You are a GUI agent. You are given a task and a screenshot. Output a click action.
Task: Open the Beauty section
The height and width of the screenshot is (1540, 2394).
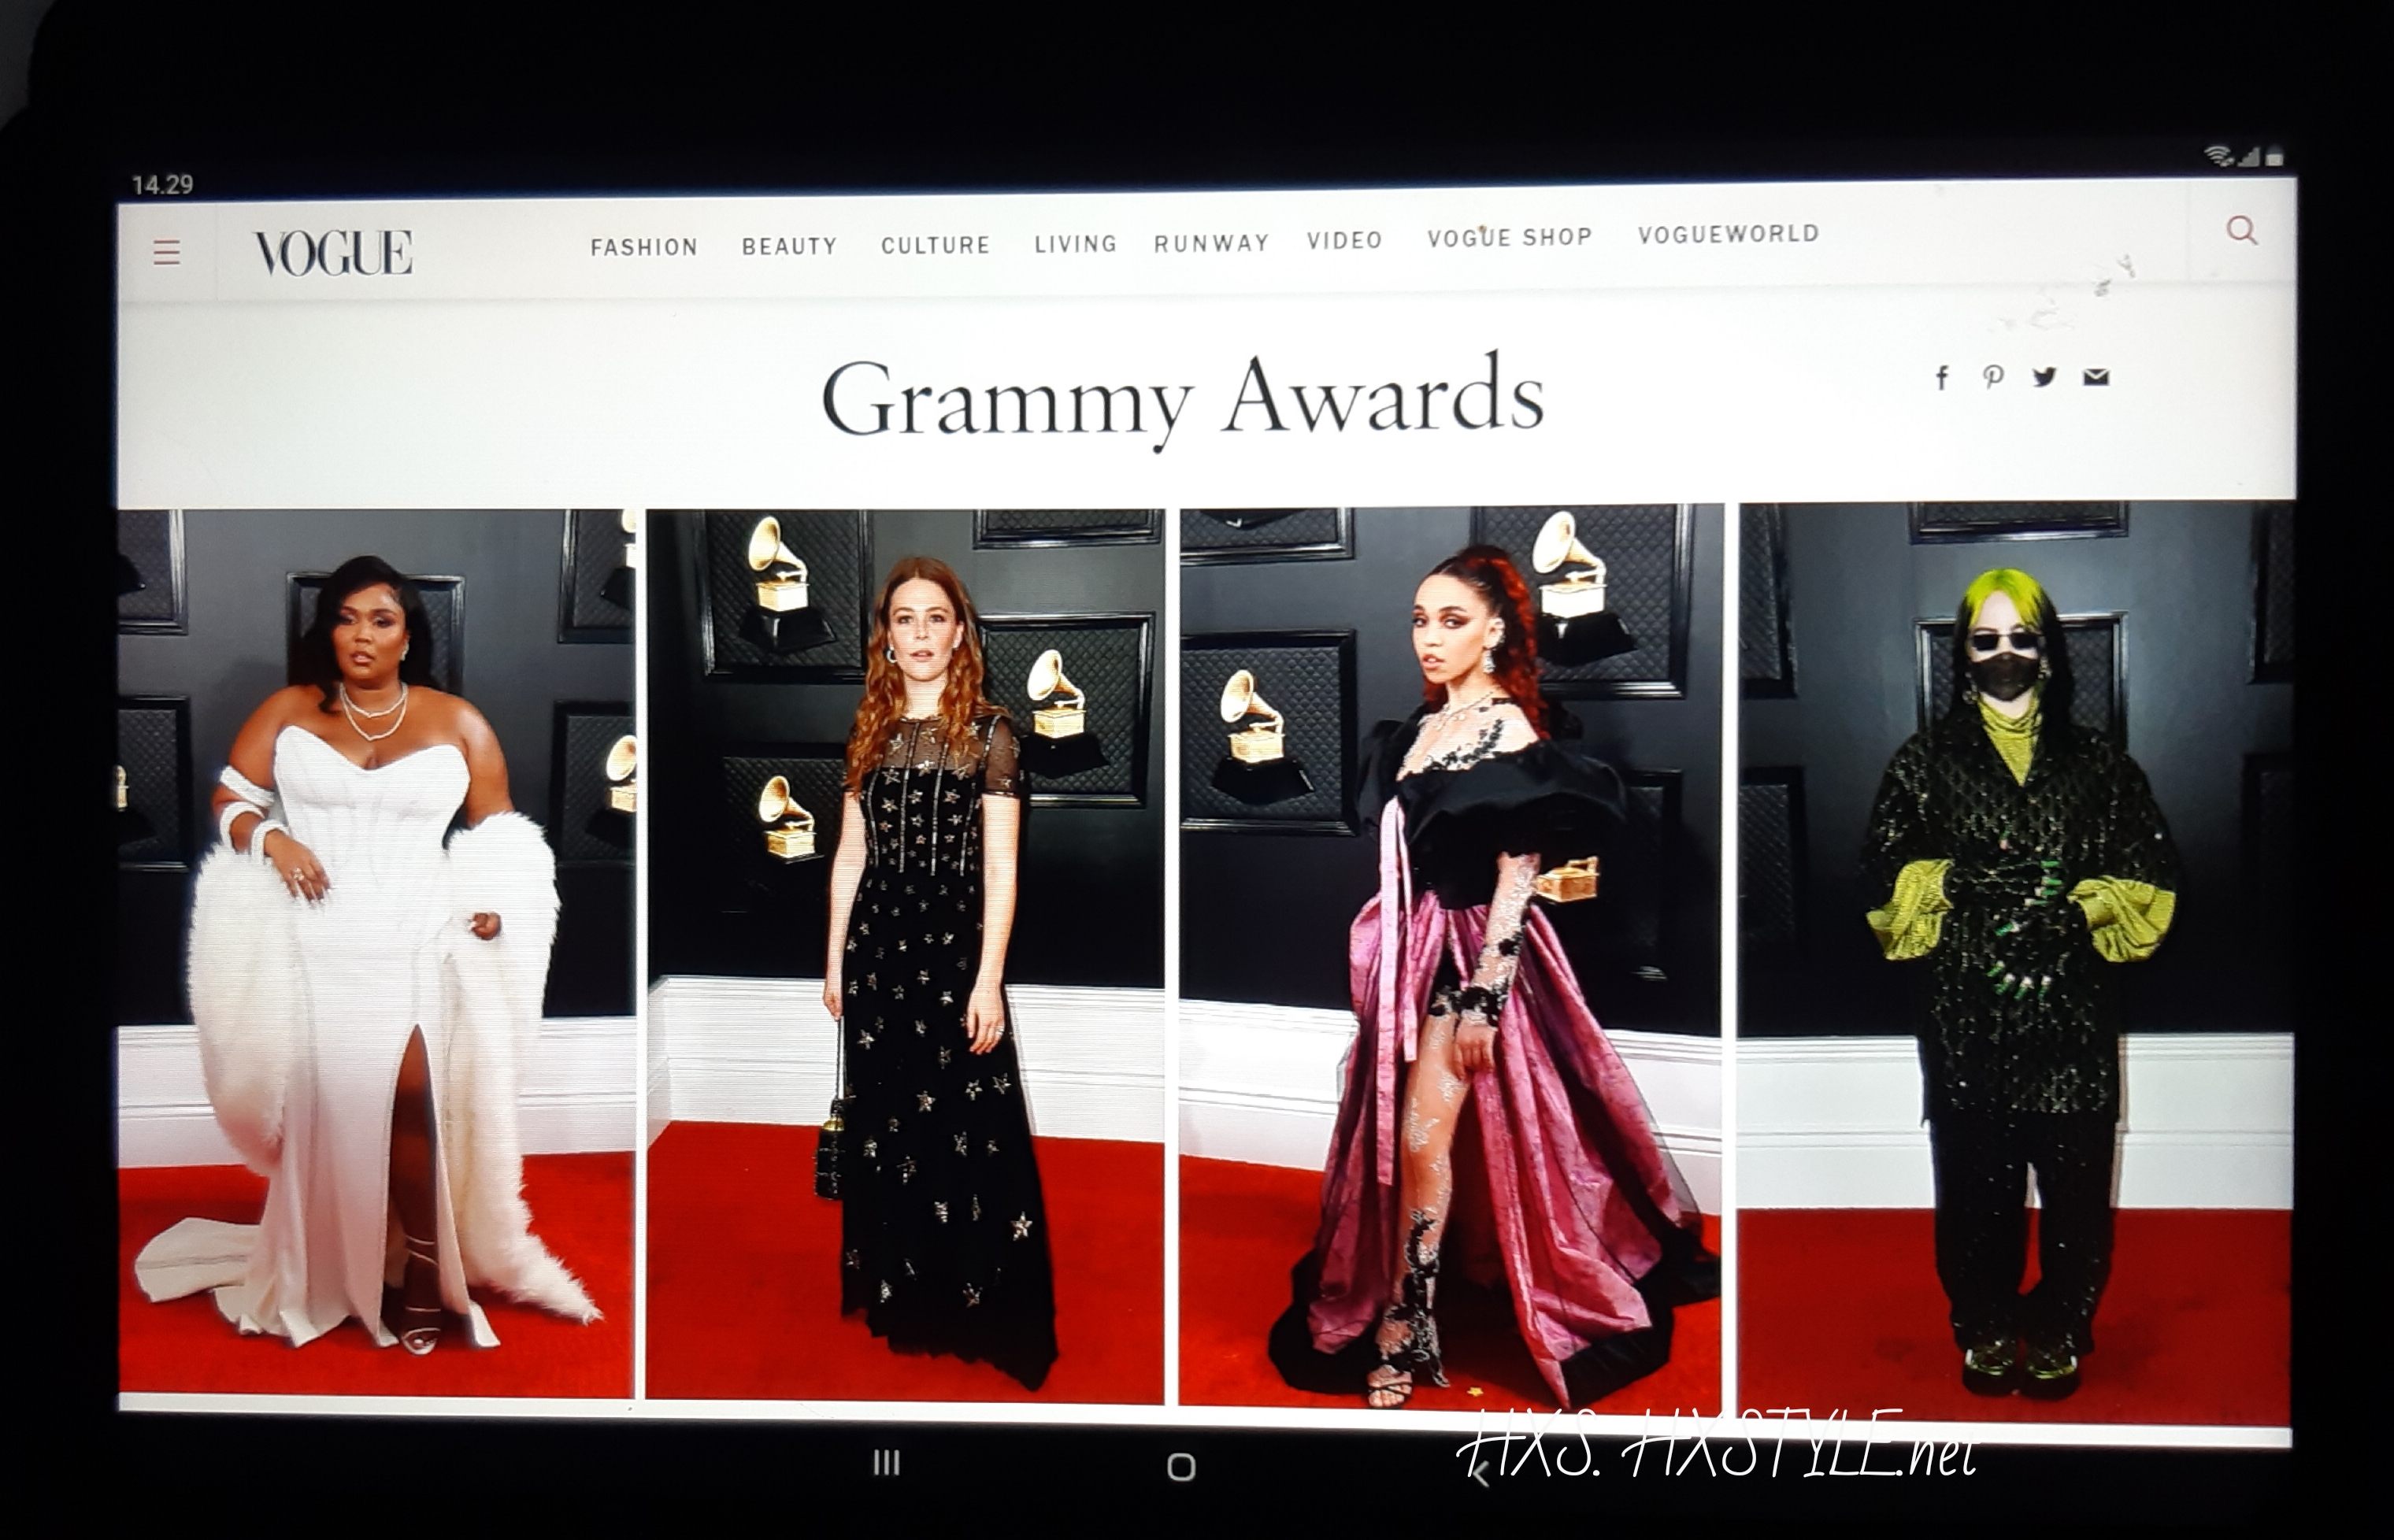pyautogui.click(x=789, y=246)
